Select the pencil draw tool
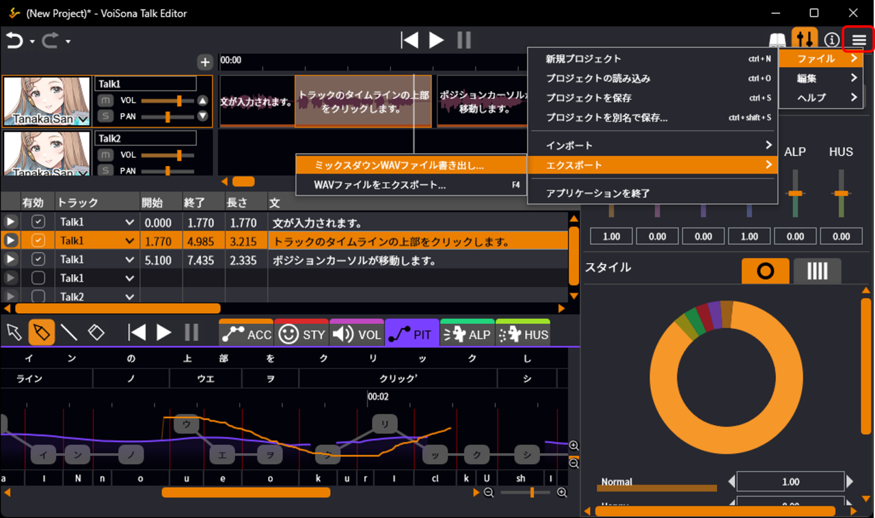This screenshot has width=875, height=518. click(41, 333)
